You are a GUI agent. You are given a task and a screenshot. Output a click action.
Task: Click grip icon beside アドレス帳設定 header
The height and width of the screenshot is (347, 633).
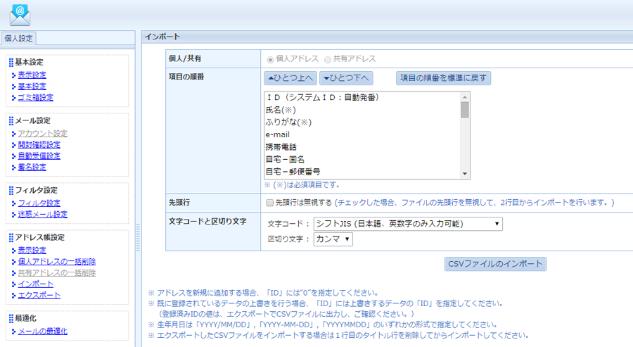pos(11,238)
